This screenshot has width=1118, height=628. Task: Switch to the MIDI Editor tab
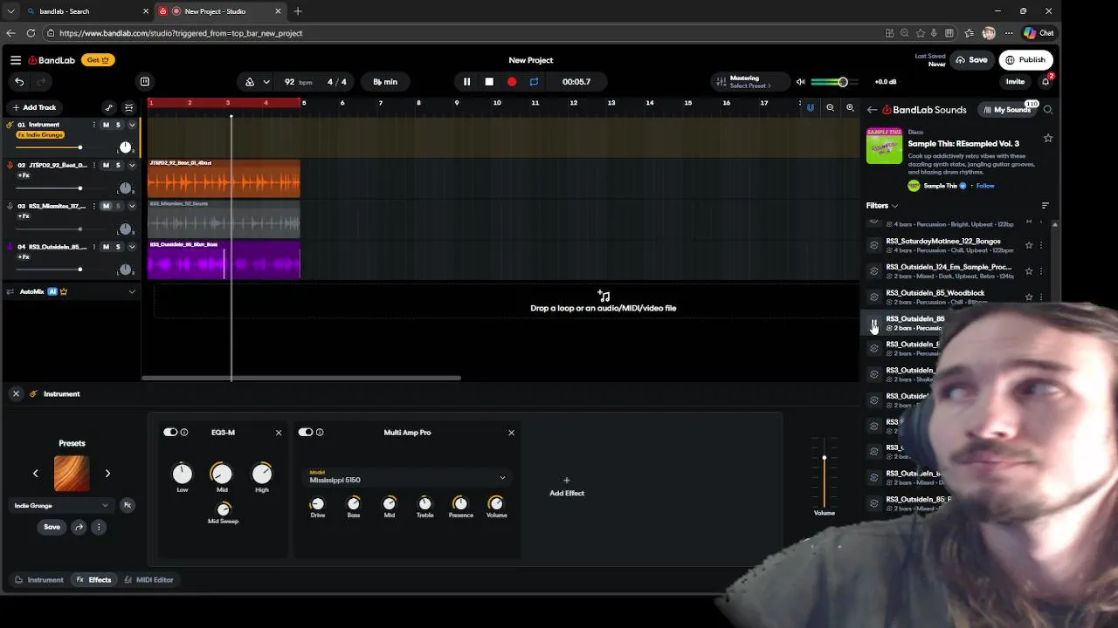(x=148, y=580)
